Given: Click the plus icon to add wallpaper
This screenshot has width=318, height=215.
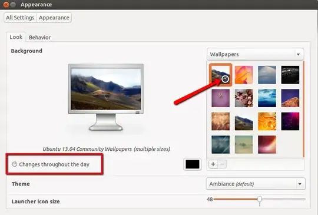Looking at the screenshot, I should (x=213, y=164).
